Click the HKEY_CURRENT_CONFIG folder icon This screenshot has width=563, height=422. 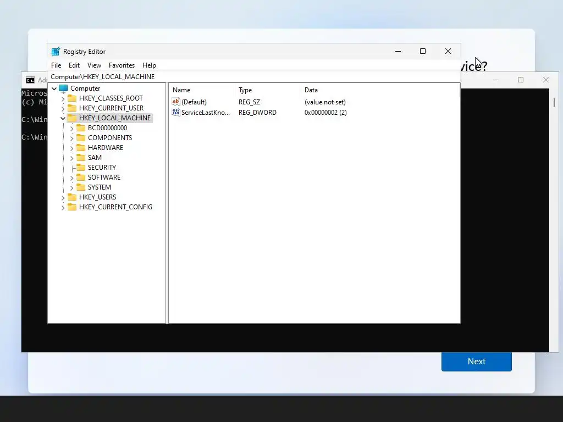pyautogui.click(x=72, y=207)
